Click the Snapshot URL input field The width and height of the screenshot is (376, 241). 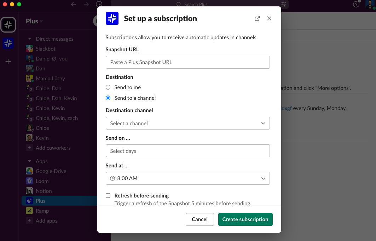187,62
